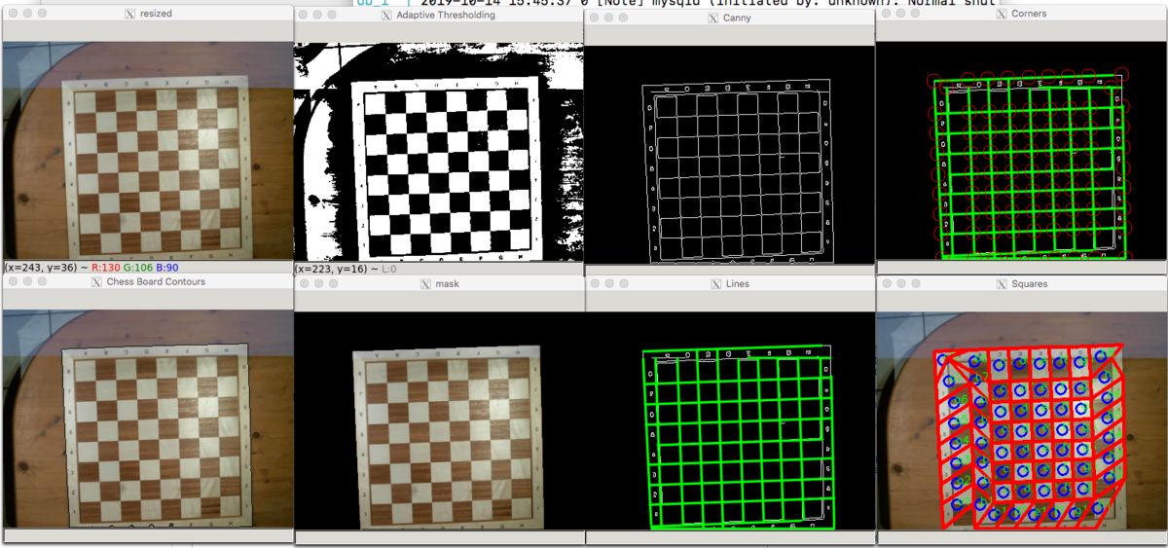Minimize the resized window

(26, 14)
